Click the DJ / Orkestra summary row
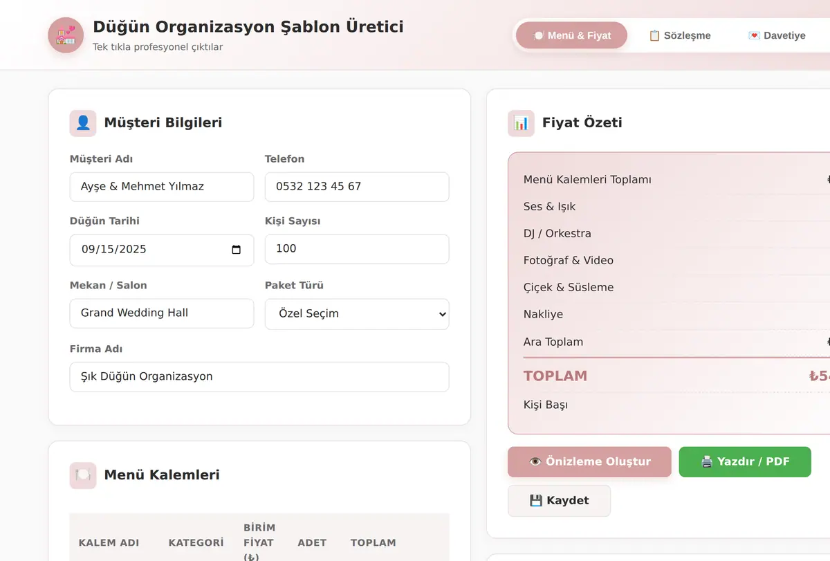Screen dimensions: 830x561 point(676,233)
